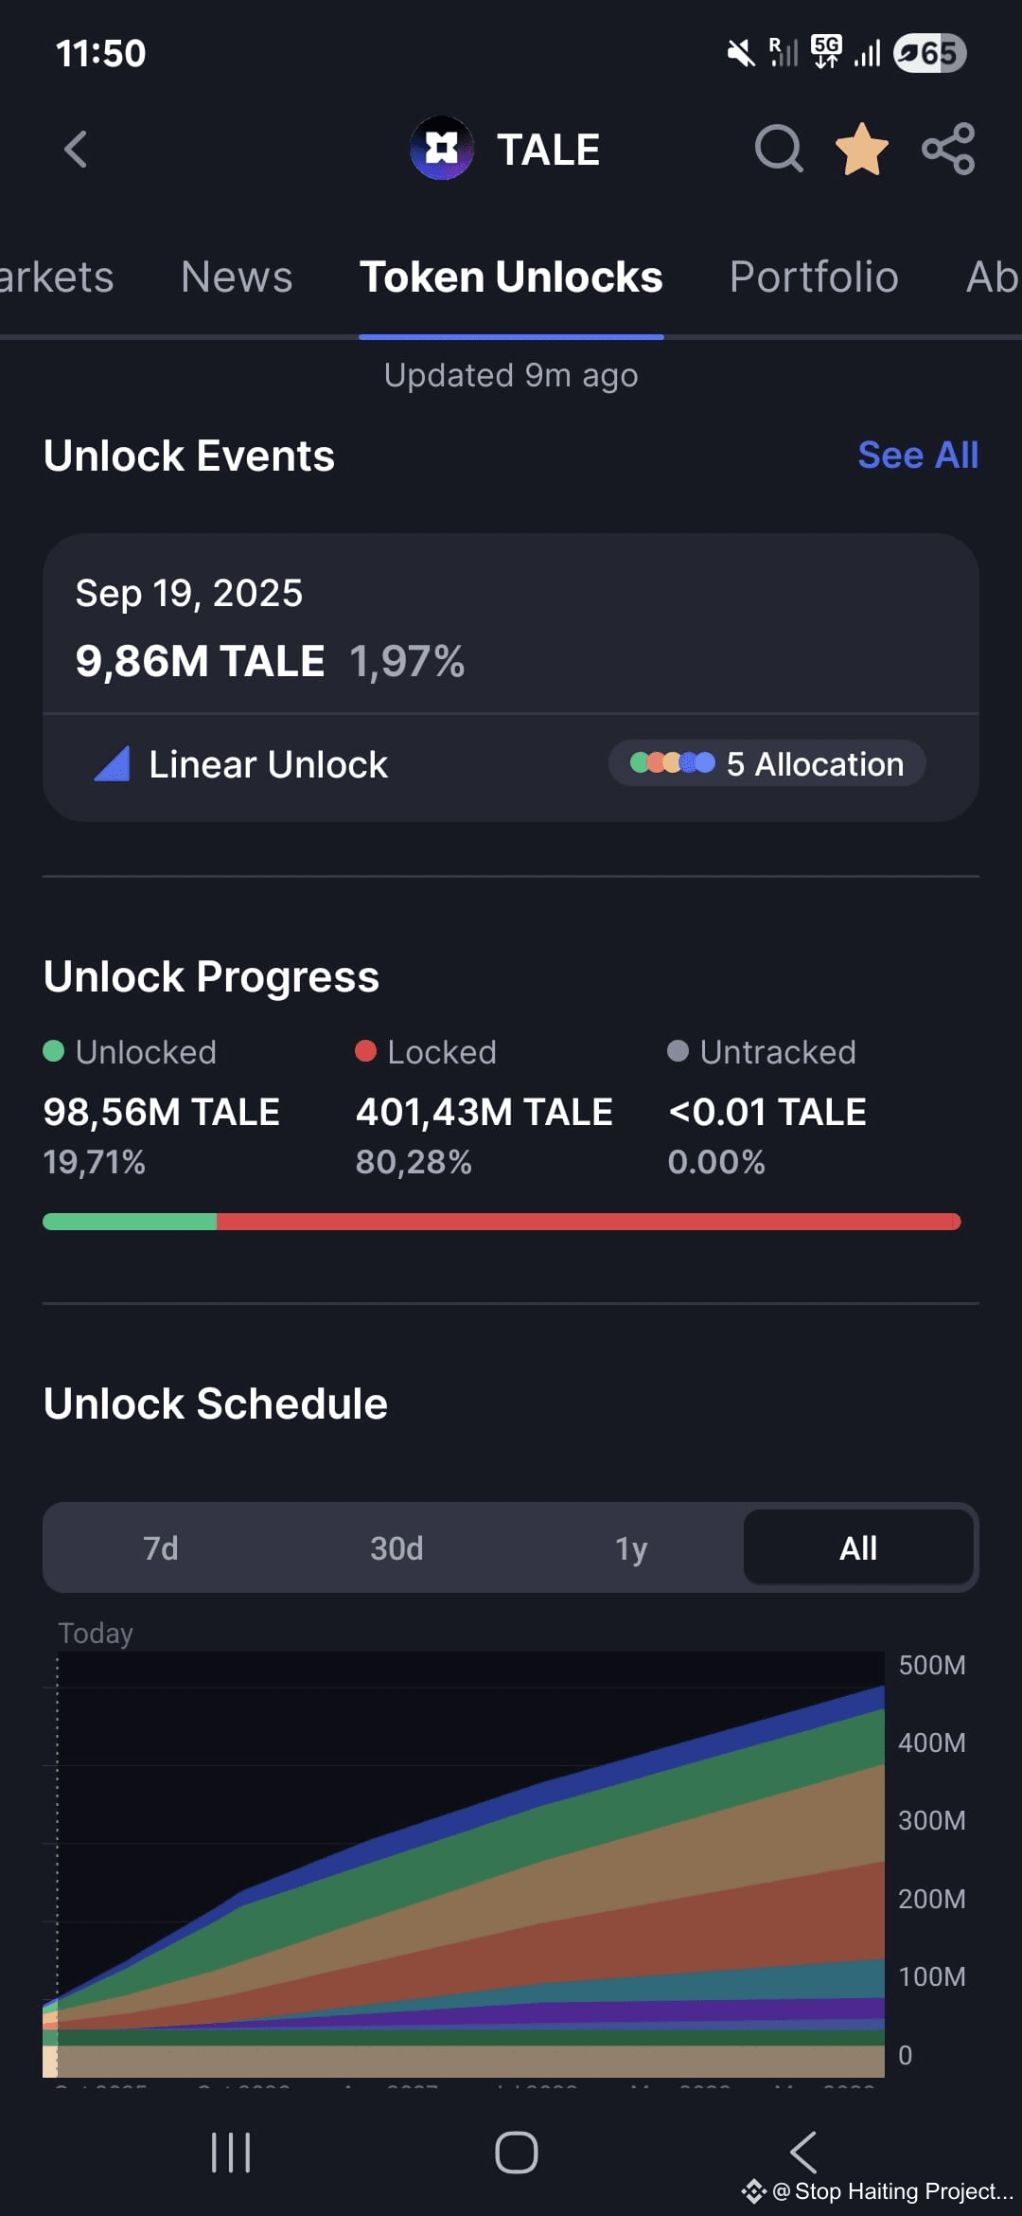The image size is (1022, 2216).
Task: Select the 30d schedule range
Action: [x=396, y=1548]
